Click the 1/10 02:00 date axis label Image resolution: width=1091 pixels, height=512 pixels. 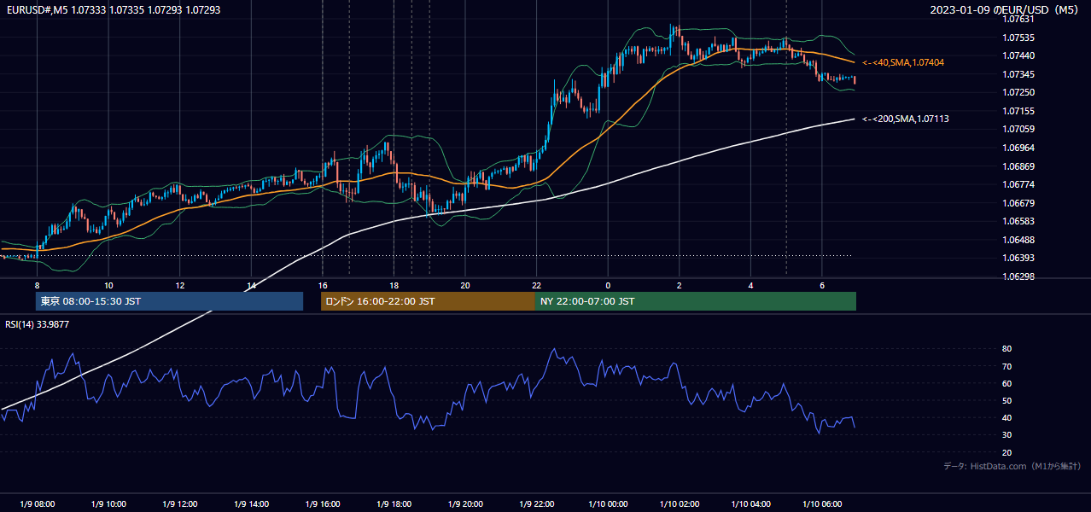tap(680, 504)
